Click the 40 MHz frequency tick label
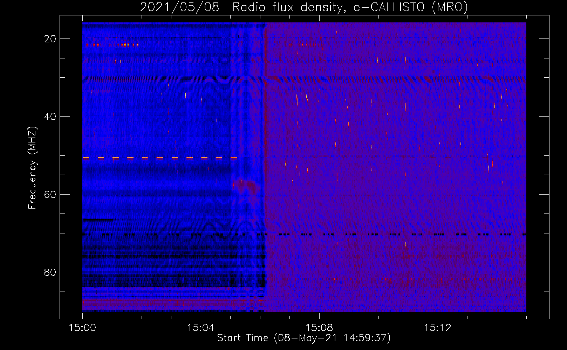Screen dimensions: 567x350 [50, 117]
